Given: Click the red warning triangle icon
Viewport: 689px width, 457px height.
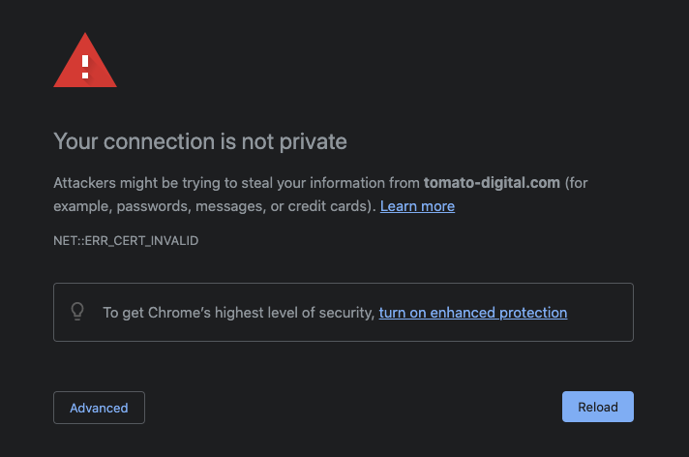Looking at the screenshot, I should pyautogui.click(x=85, y=61).
